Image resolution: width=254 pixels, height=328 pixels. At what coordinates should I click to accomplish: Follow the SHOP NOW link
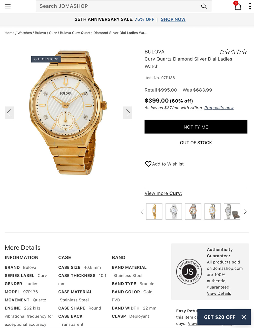click(x=173, y=19)
